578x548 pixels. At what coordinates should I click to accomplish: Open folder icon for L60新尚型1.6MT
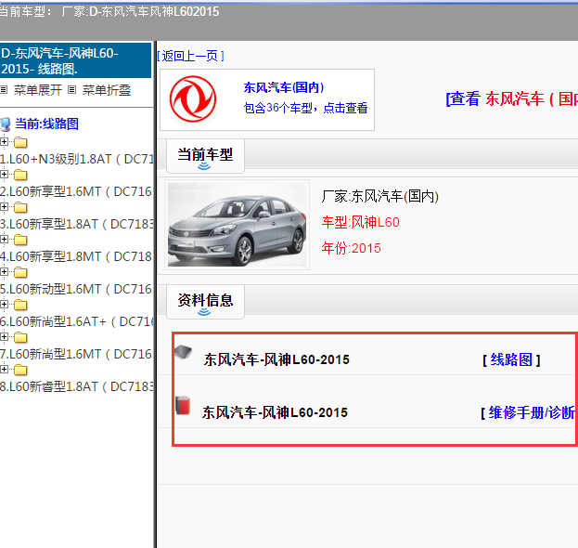click(x=20, y=337)
